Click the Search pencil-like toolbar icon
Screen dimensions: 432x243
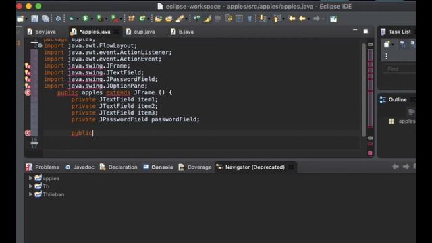tap(180, 18)
